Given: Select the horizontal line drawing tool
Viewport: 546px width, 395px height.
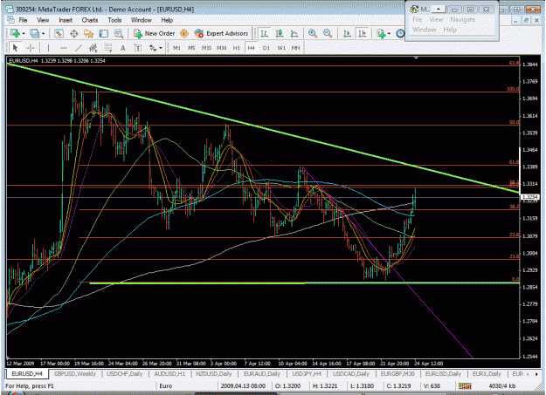Looking at the screenshot, I should pos(64,48).
